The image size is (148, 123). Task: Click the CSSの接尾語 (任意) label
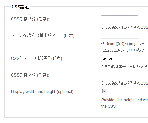pos(30,75)
